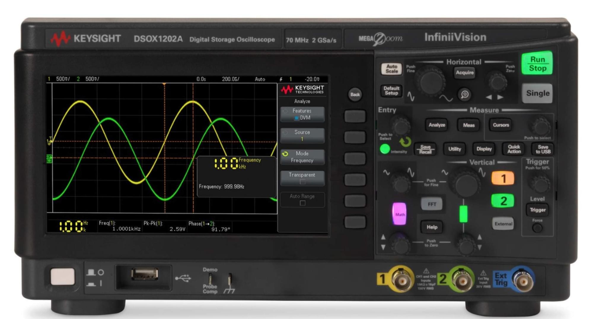This screenshot has width=593, height=319.
Task: Toggle the Transparent checkbox softkey
Action: tap(302, 178)
